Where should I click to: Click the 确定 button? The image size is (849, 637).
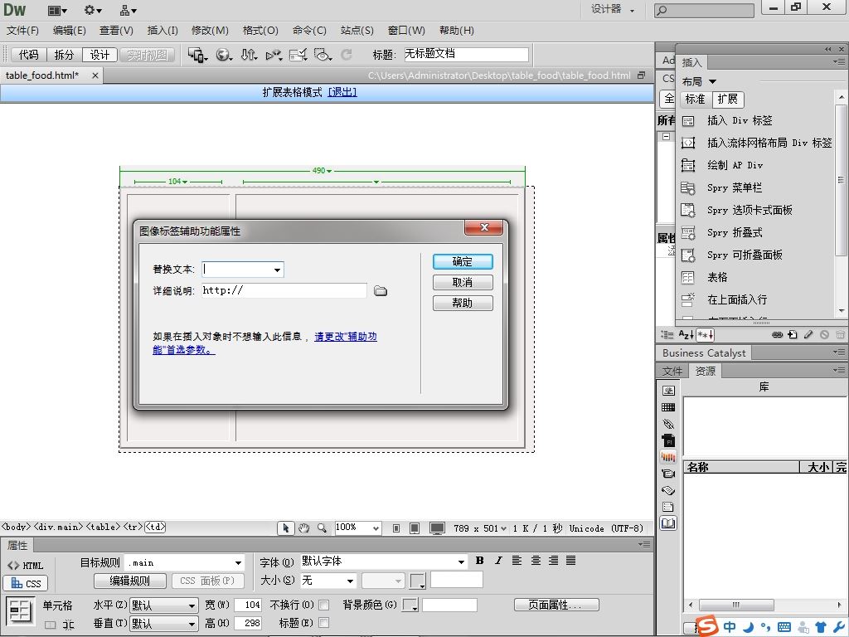463,261
